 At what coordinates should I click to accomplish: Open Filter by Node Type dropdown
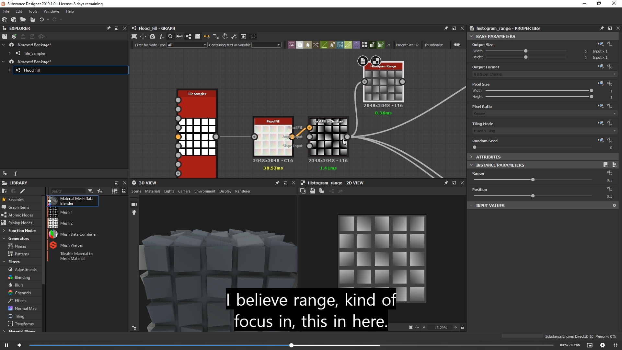(x=187, y=45)
